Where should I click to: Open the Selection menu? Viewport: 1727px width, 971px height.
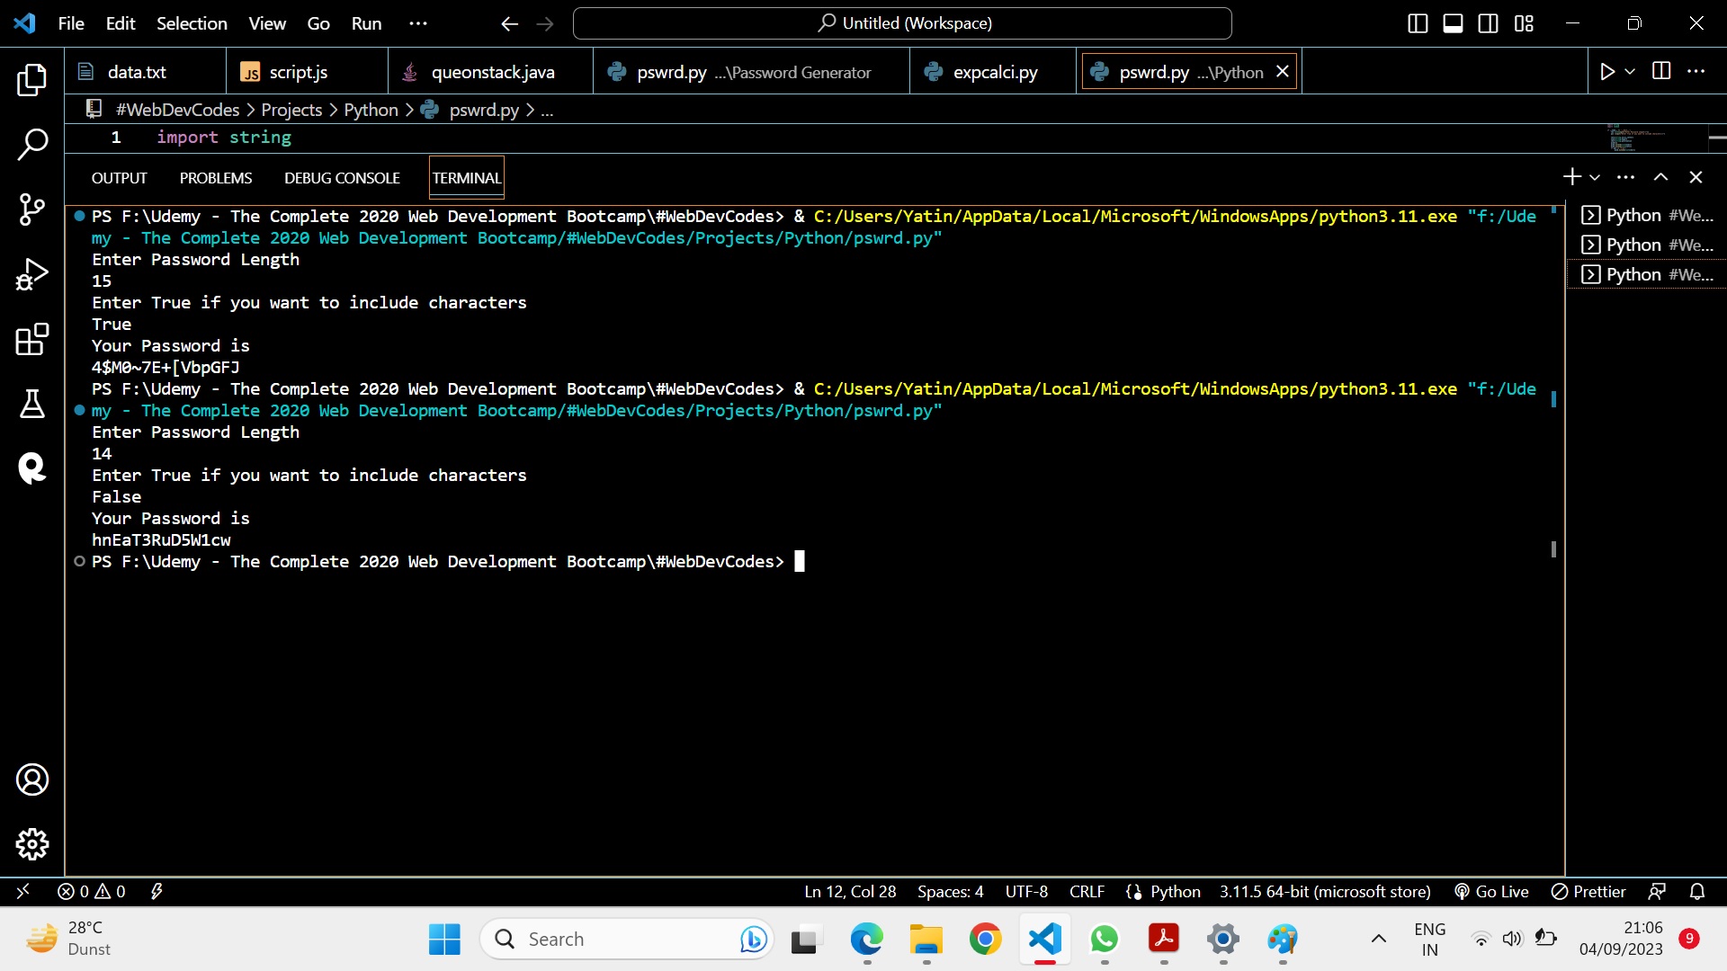(192, 23)
